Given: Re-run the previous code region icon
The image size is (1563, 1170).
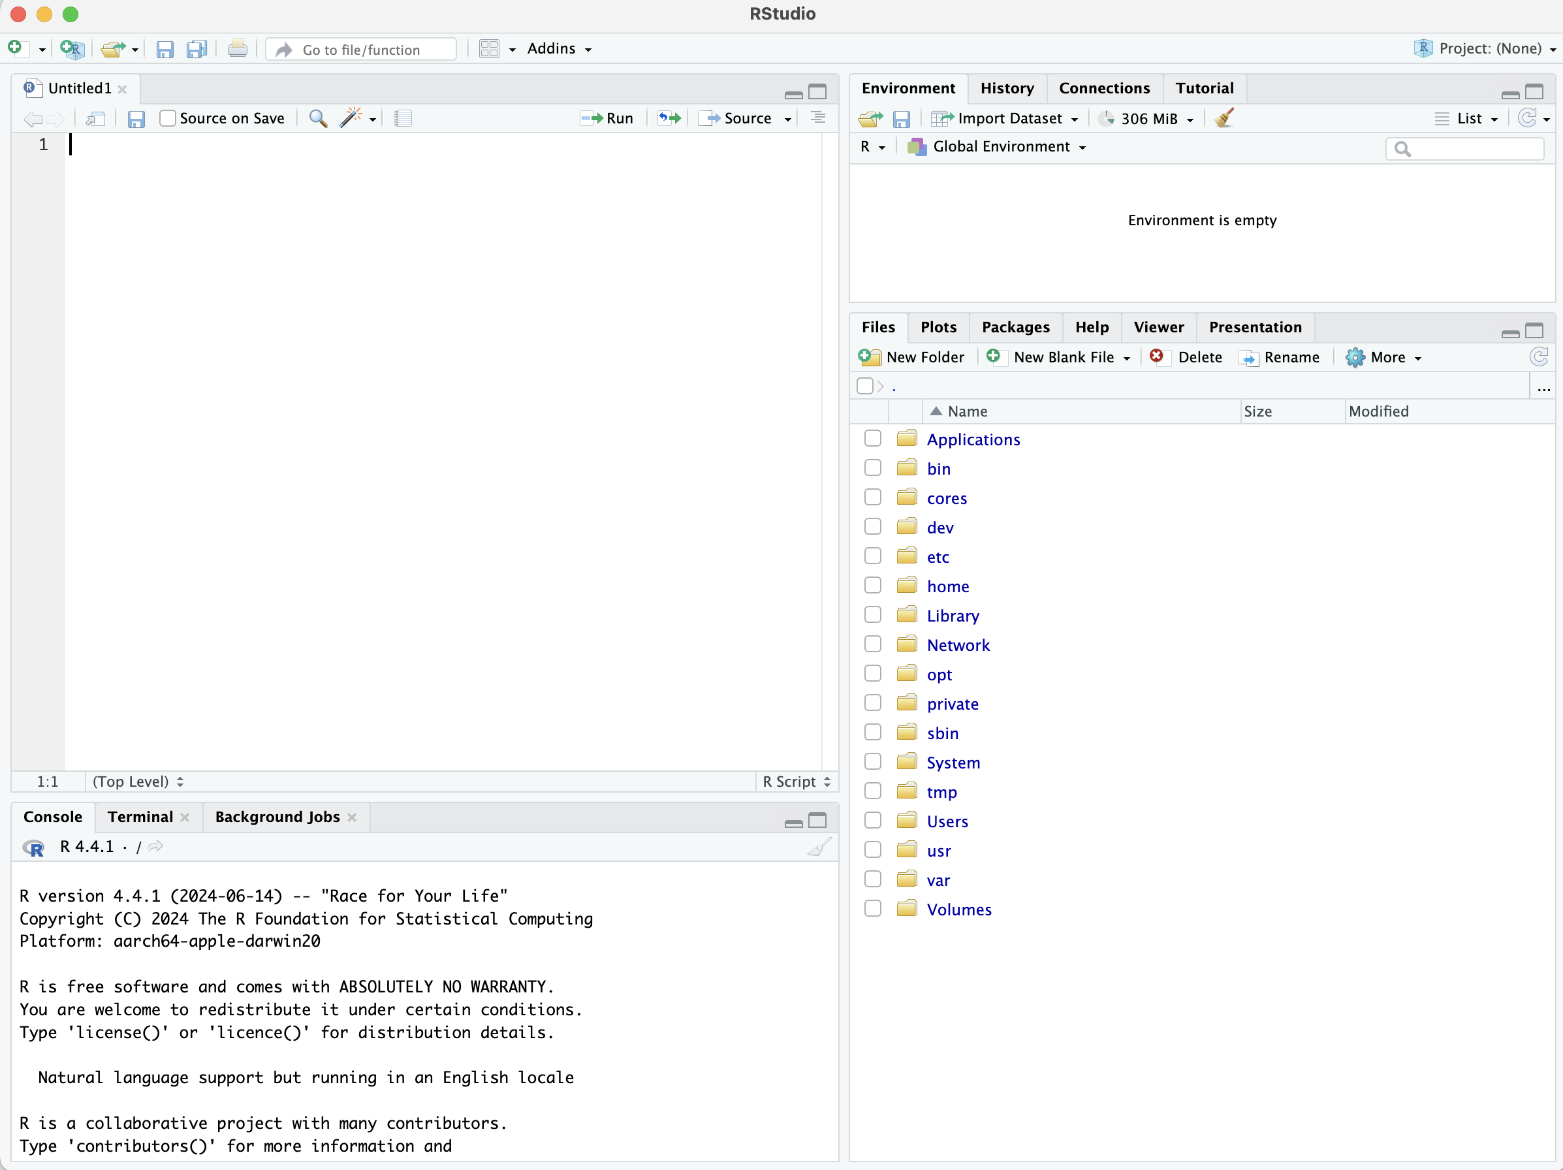Looking at the screenshot, I should click(x=669, y=118).
